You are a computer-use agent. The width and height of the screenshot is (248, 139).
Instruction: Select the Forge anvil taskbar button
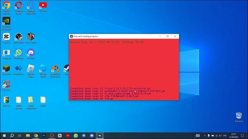coord(100,136)
